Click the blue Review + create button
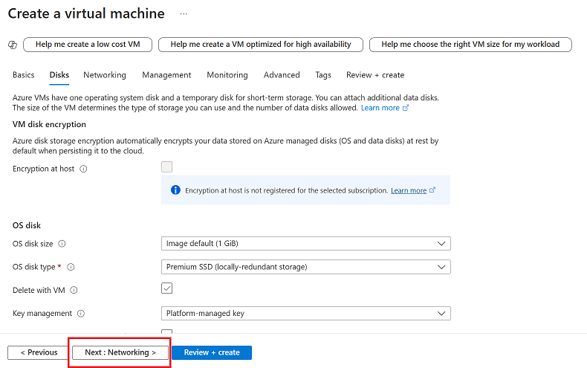 [212, 352]
